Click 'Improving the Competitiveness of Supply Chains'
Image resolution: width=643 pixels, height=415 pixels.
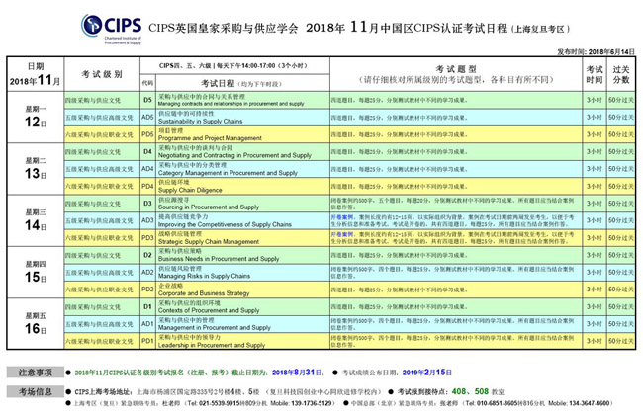tap(225, 224)
